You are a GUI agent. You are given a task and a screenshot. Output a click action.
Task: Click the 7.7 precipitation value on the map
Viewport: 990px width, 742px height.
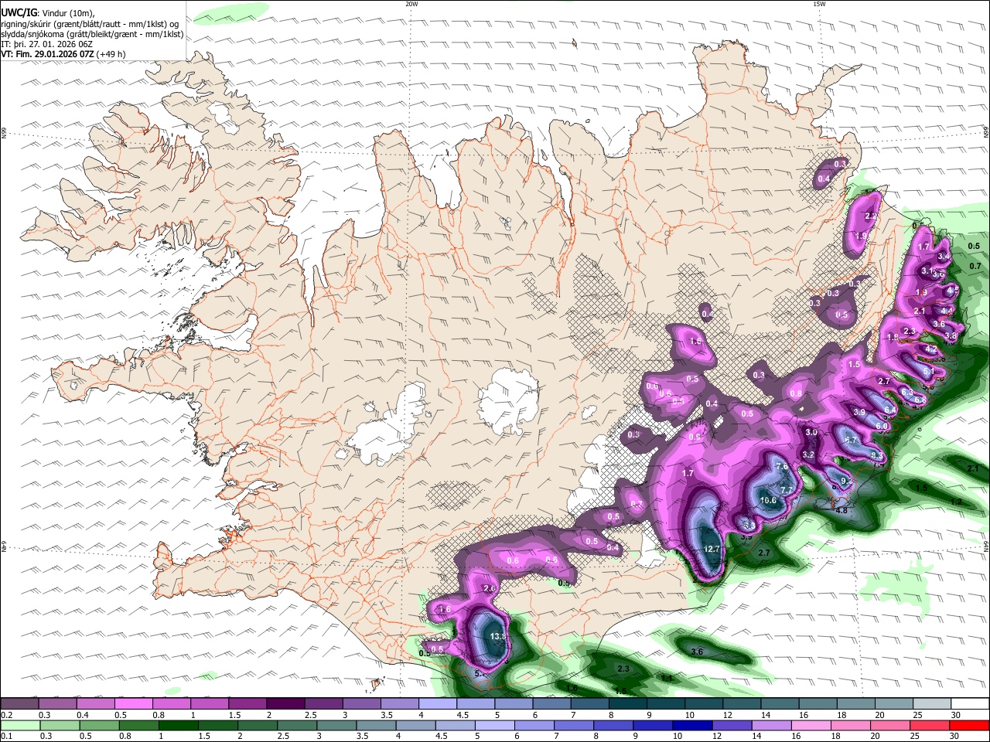coord(787,490)
